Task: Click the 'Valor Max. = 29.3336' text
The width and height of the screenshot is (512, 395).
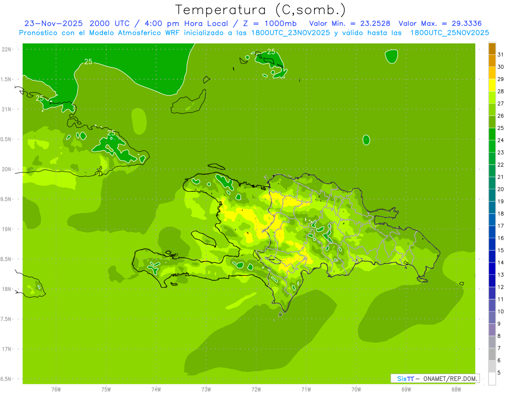Action: tap(440, 23)
